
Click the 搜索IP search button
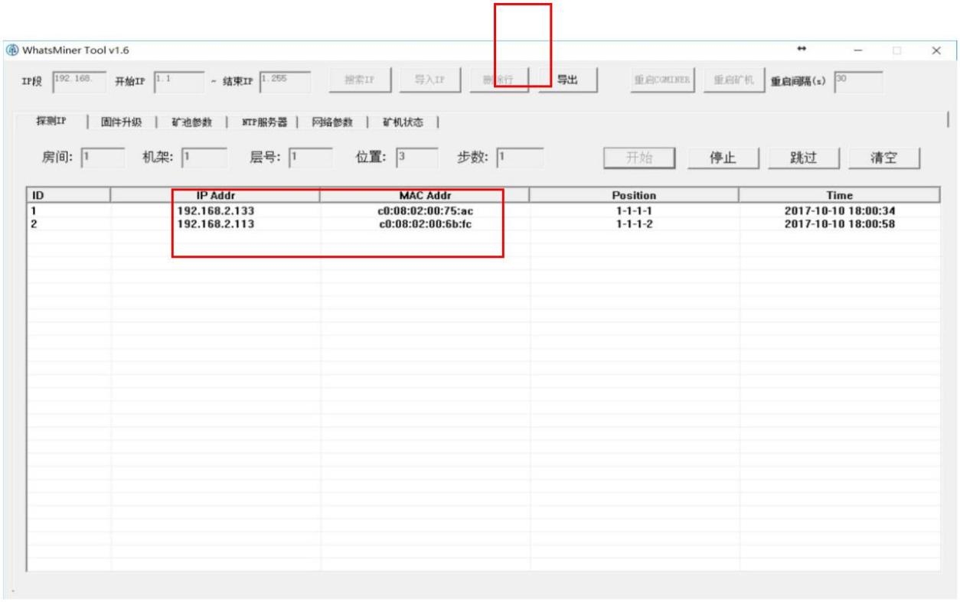point(361,80)
